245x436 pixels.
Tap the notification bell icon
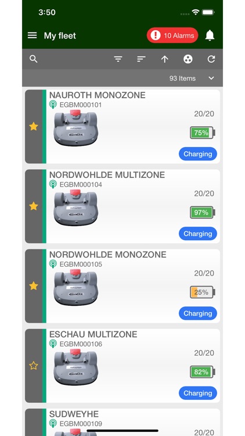(210, 35)
